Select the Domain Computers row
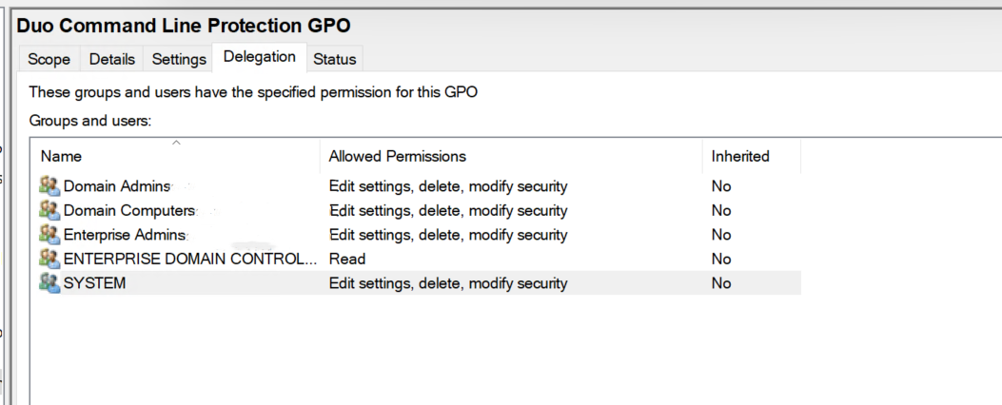The height and width of the screenshot is (405, 1002). tap(129, 210)
